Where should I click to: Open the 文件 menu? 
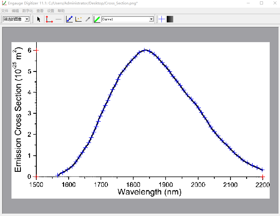(5, 11)
